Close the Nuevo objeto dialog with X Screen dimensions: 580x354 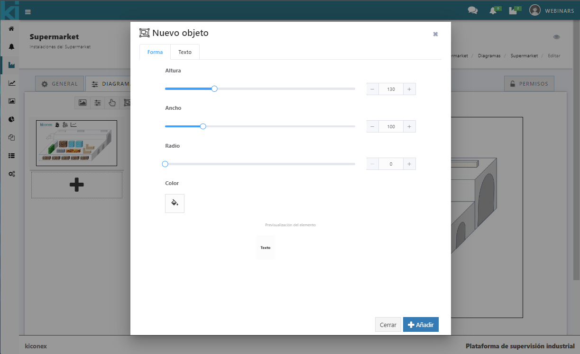point(435,34)
